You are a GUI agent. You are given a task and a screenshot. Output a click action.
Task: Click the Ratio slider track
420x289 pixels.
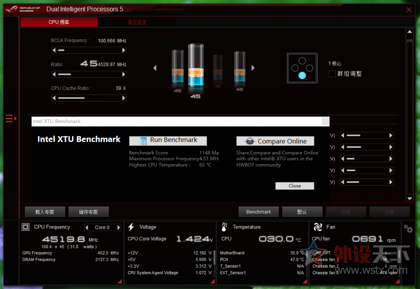point(89,75)
